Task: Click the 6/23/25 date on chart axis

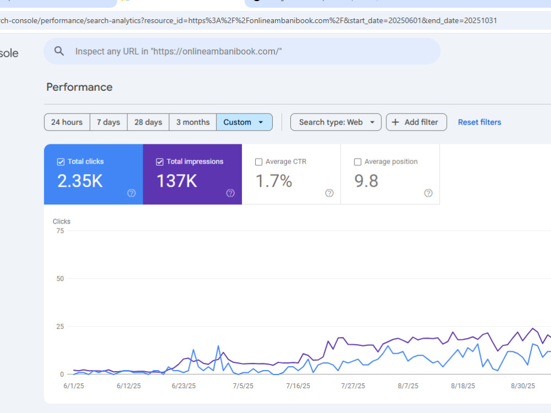Action: pos(183,386)
